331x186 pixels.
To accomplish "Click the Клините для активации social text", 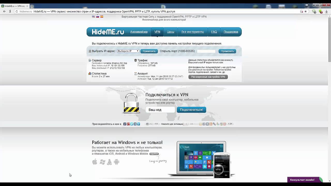I will [x=172, y=124].
